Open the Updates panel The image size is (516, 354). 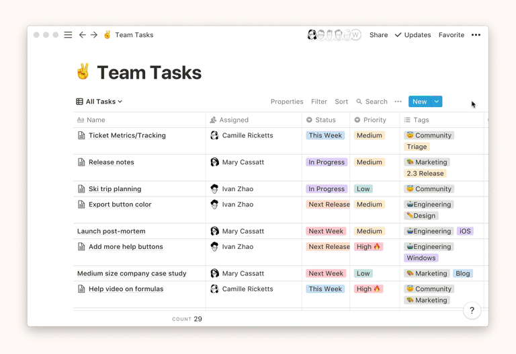(x=413, y=35)
